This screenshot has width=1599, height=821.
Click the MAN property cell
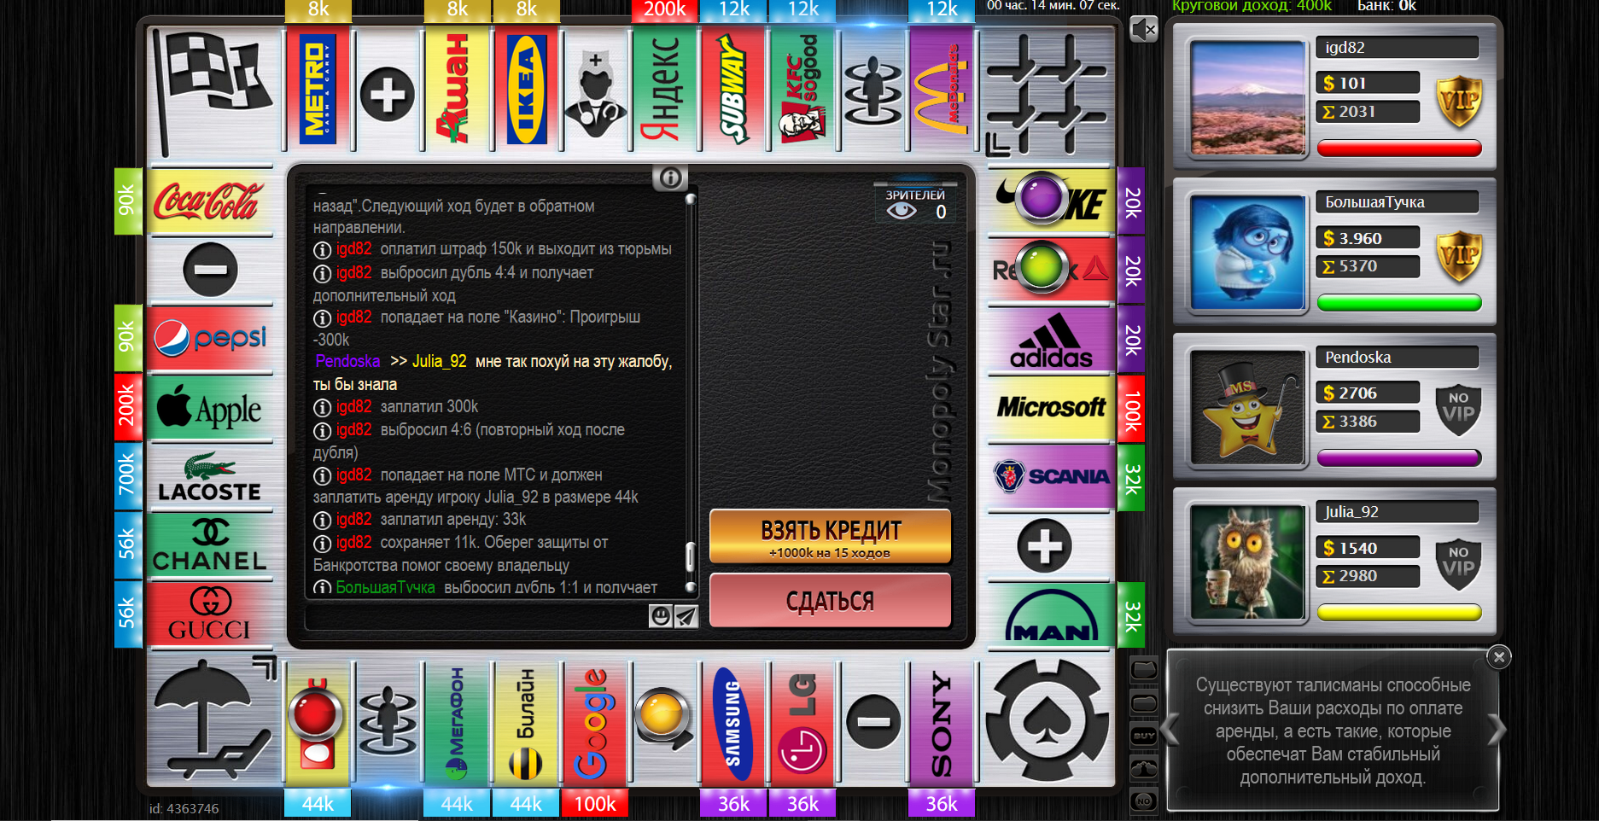[1051, 615]
